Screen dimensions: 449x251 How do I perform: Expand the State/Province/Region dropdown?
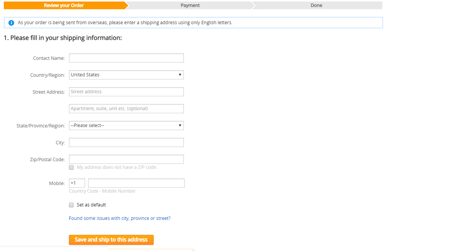point(126,125)
